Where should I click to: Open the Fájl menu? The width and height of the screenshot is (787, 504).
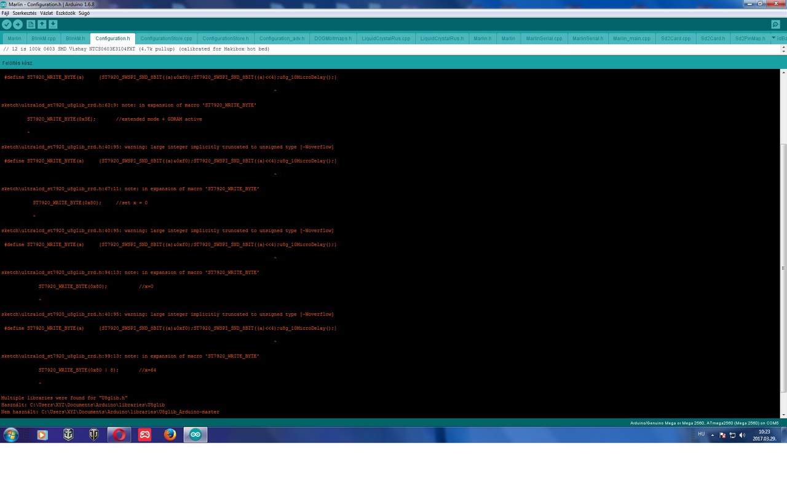click(6, 13)
